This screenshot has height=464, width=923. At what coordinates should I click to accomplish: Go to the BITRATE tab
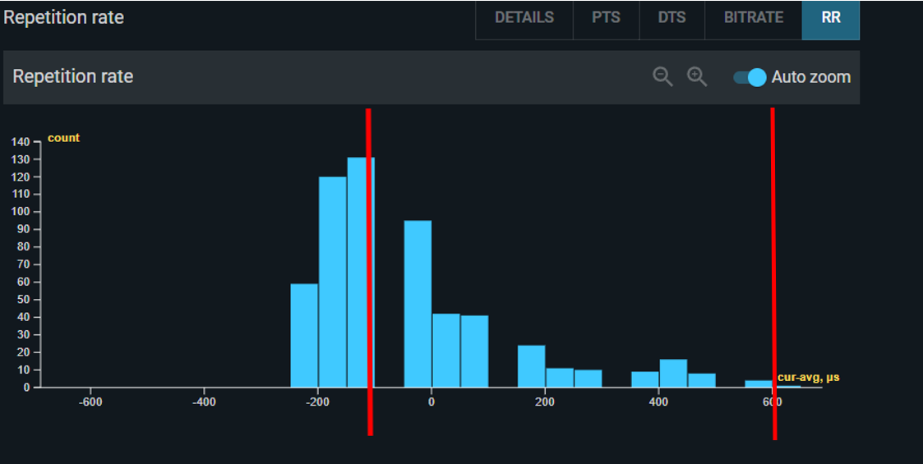click(753, 17)
